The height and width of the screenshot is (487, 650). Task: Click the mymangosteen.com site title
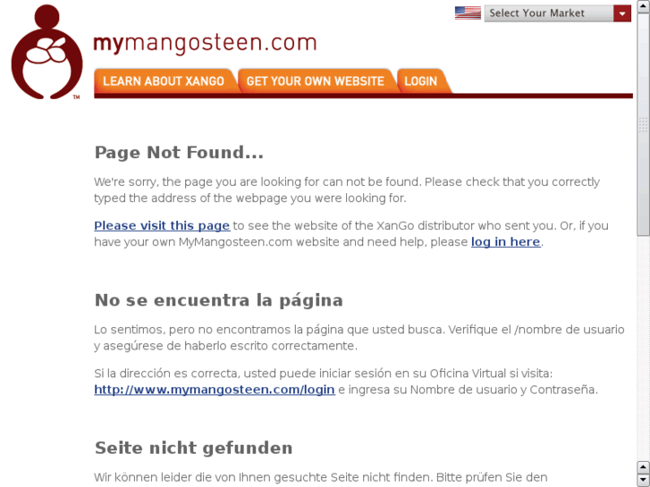pos(206,43)
